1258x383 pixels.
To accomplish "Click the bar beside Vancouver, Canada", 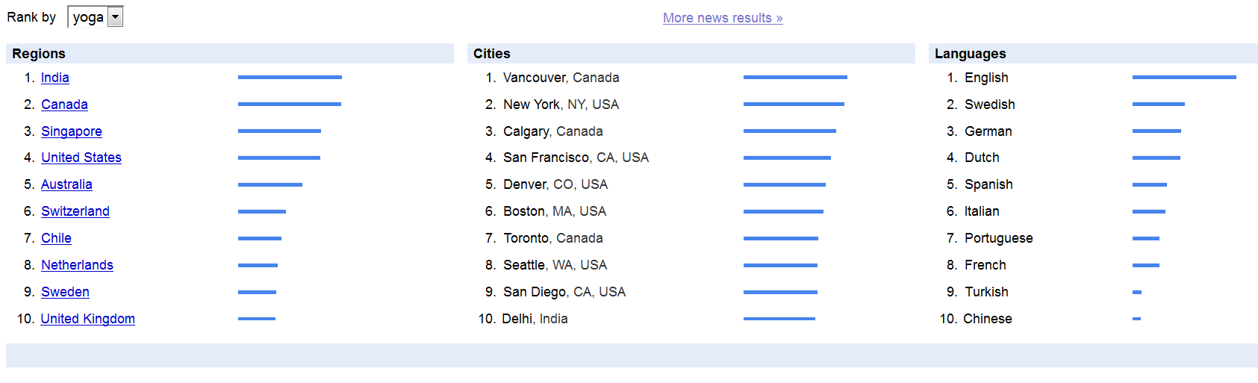I will click(x=795, y=77).
